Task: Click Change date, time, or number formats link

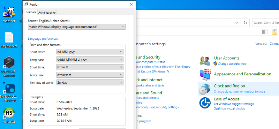Action: pyautogui.click(x=240, y=92)
